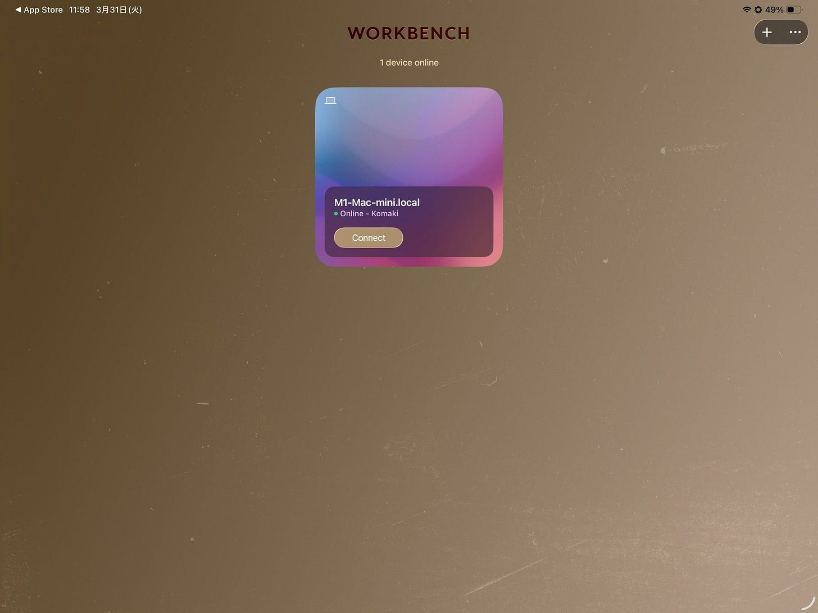Select the M1-Mac-mini.local device name

[x=377, y=202]
